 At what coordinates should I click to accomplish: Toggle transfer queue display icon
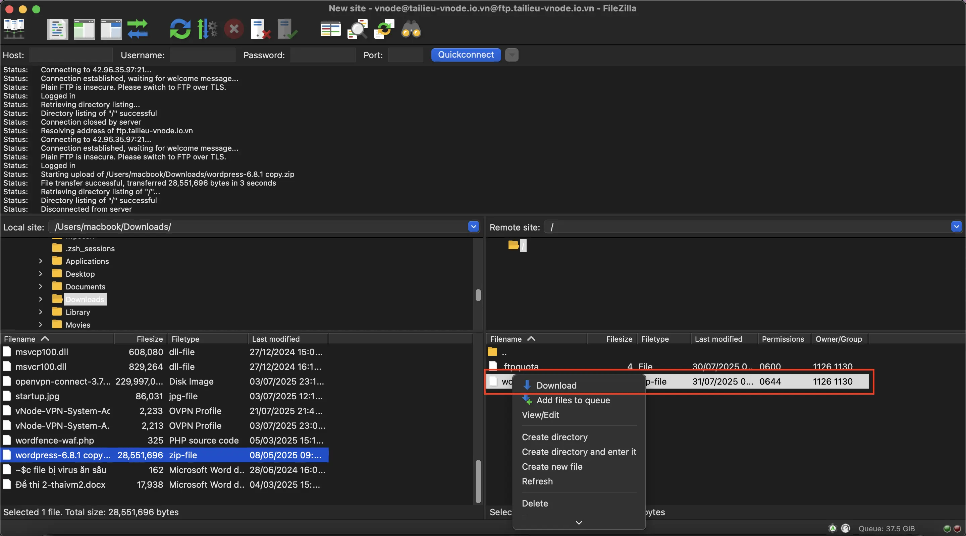(x=138, y=29)
